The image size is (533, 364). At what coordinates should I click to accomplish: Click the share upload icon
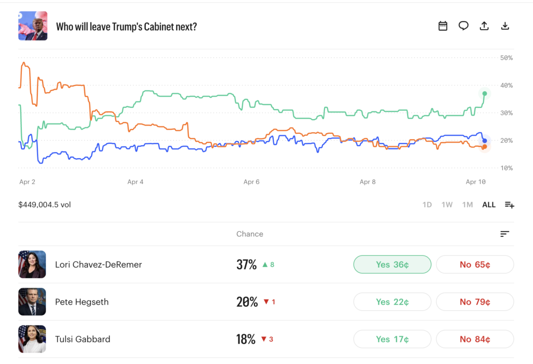484,26
